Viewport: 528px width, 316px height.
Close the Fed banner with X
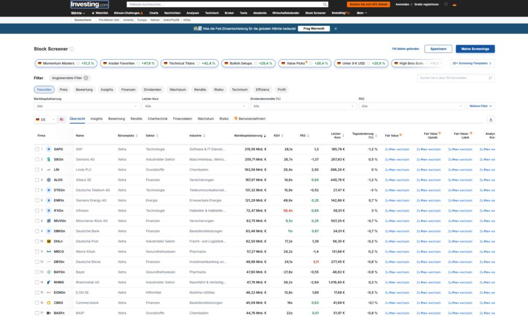(335, 29)
